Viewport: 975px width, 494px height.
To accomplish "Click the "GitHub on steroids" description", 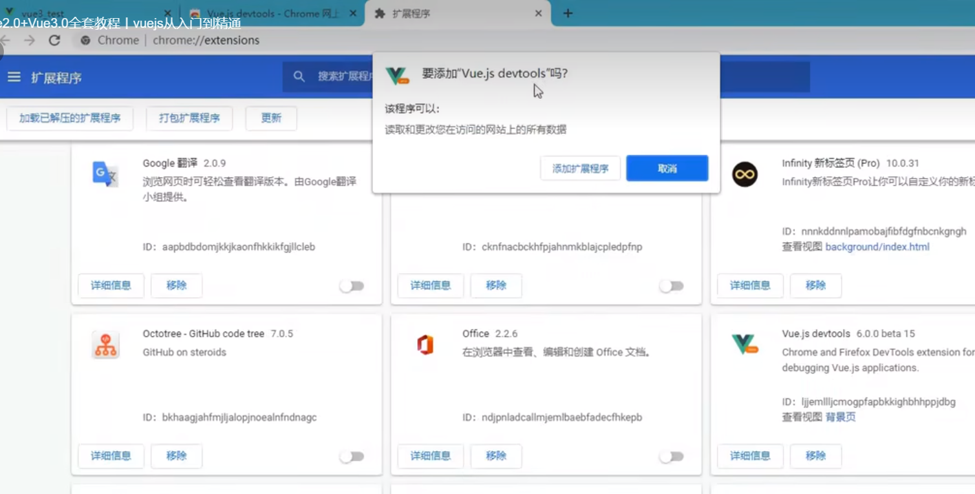I will [x=185, y=353].
